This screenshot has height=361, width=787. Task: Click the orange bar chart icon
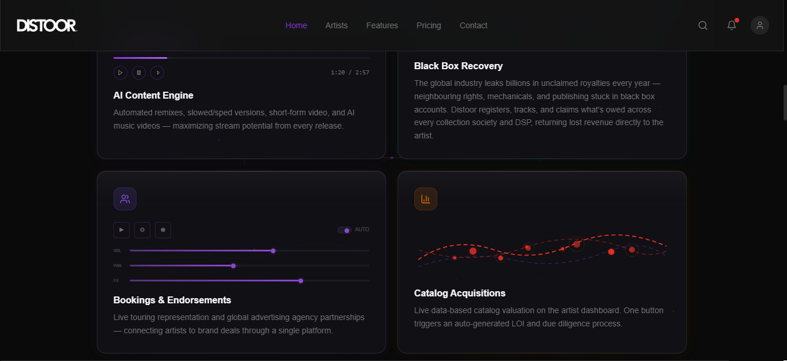click(x=426, y=199)
